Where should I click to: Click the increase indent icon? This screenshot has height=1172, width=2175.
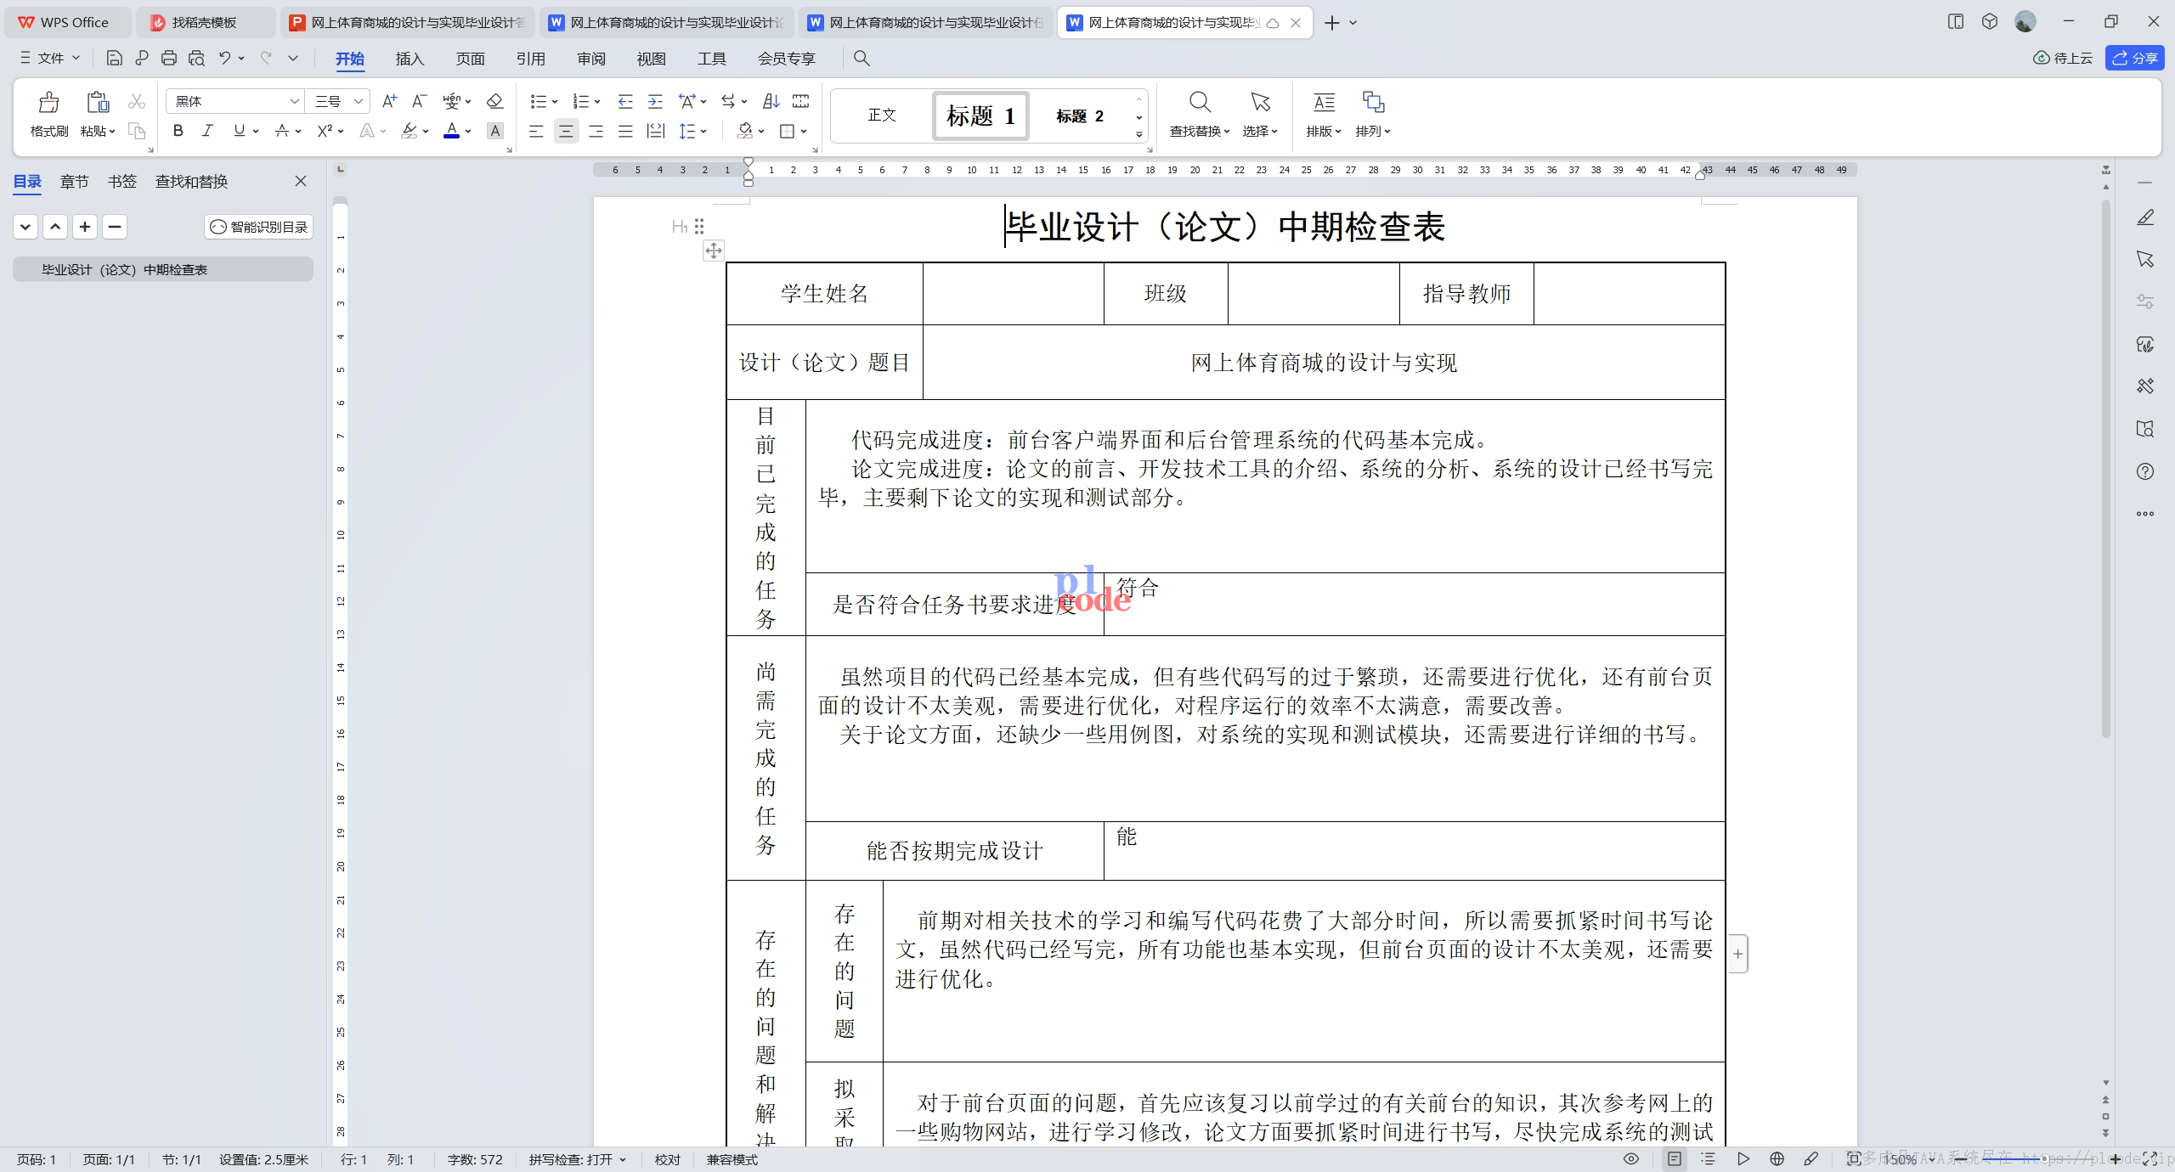[655, 101]
